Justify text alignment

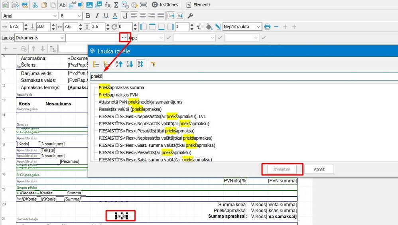point(160,16)
